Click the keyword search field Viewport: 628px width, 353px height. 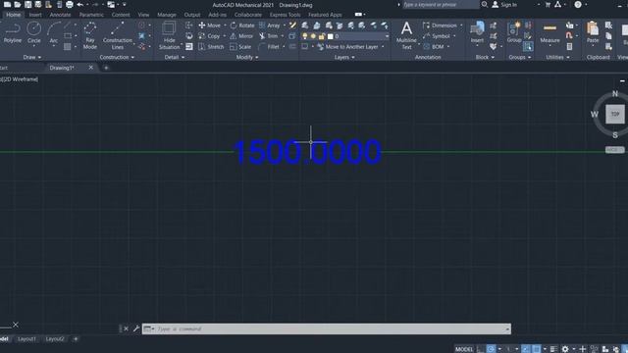441,4
